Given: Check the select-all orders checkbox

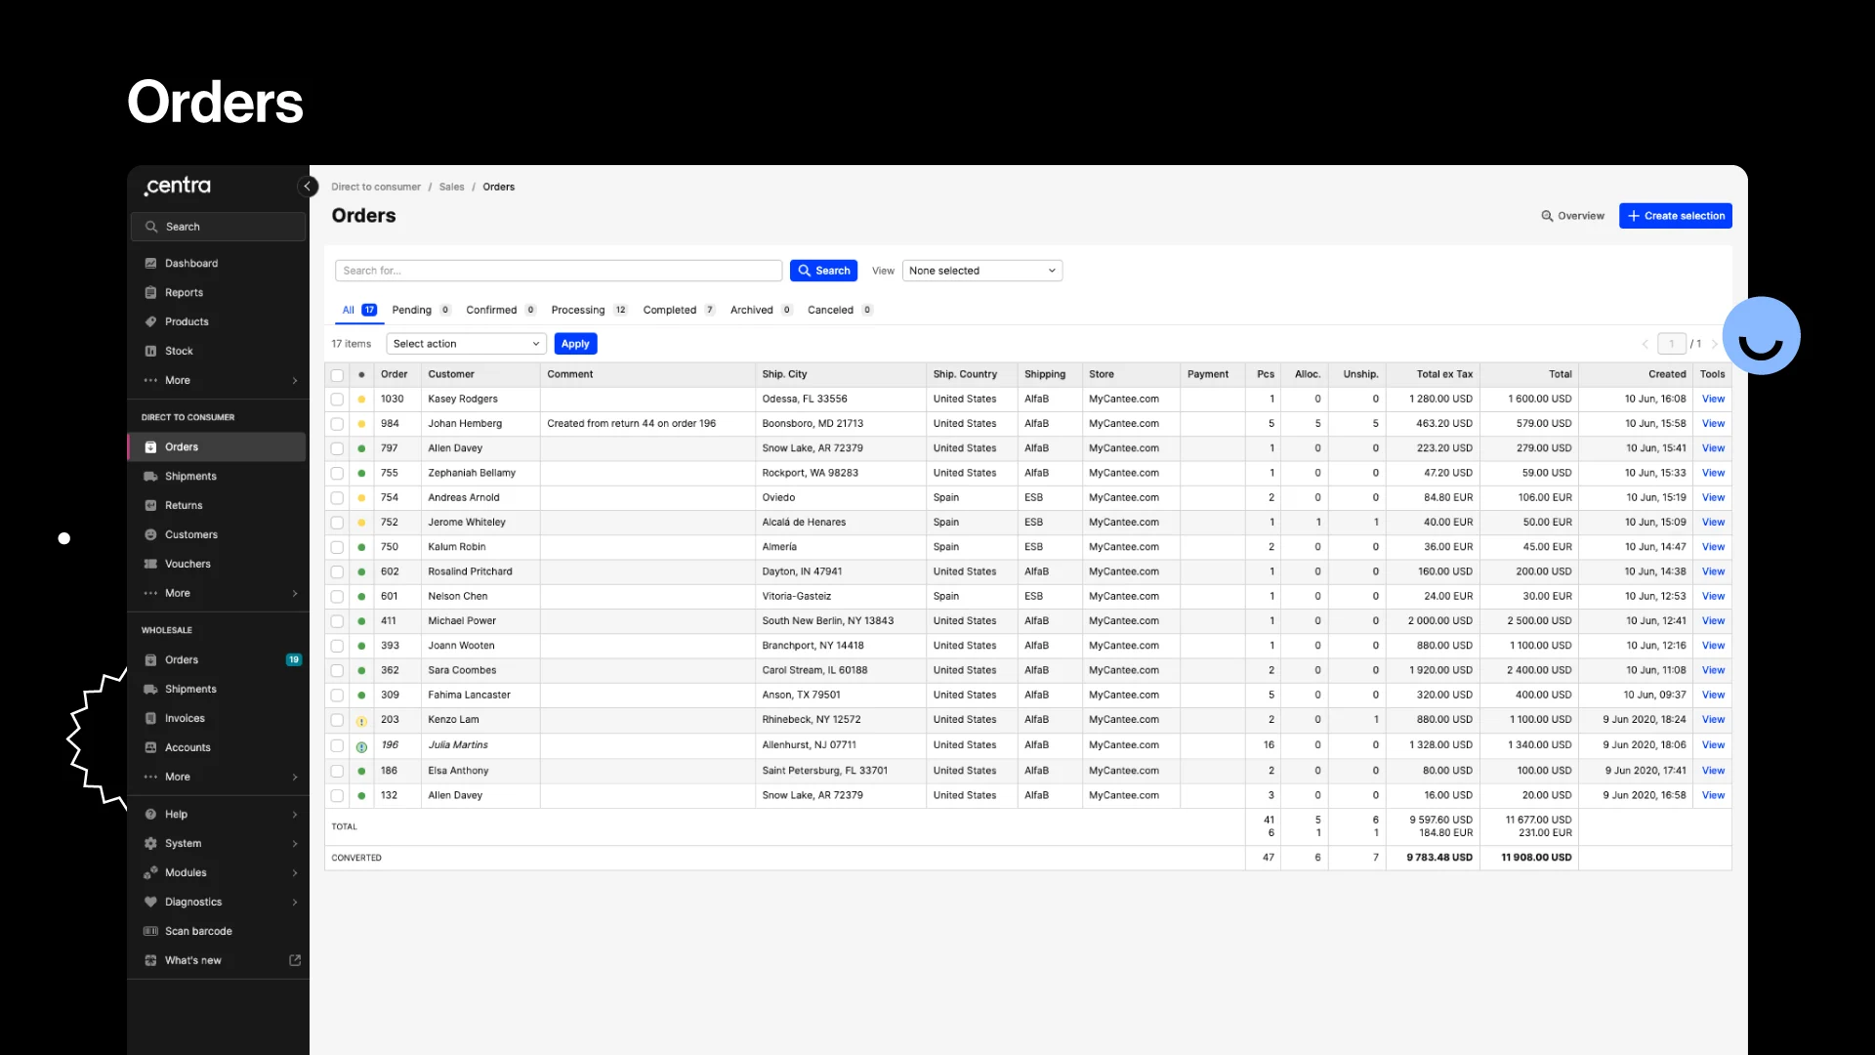Looking at the screenshot, I should [337, 374].
